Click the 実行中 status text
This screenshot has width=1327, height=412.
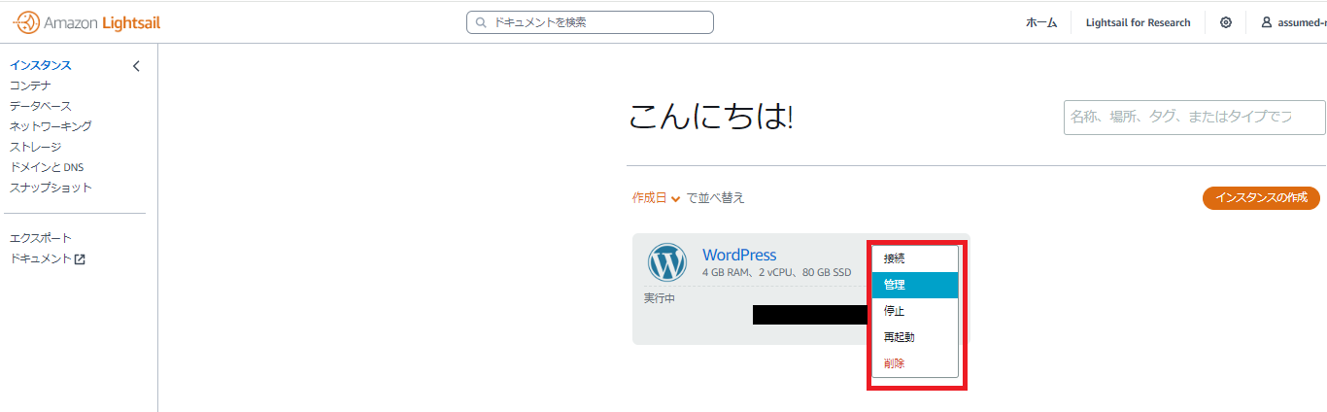[660, 298]
